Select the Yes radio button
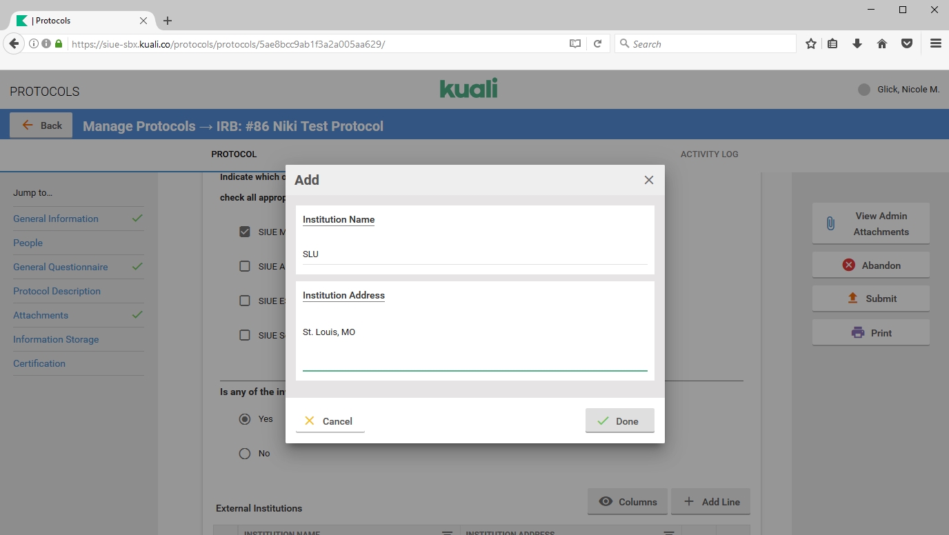This screenshot has height=535, width=949. 245,419
